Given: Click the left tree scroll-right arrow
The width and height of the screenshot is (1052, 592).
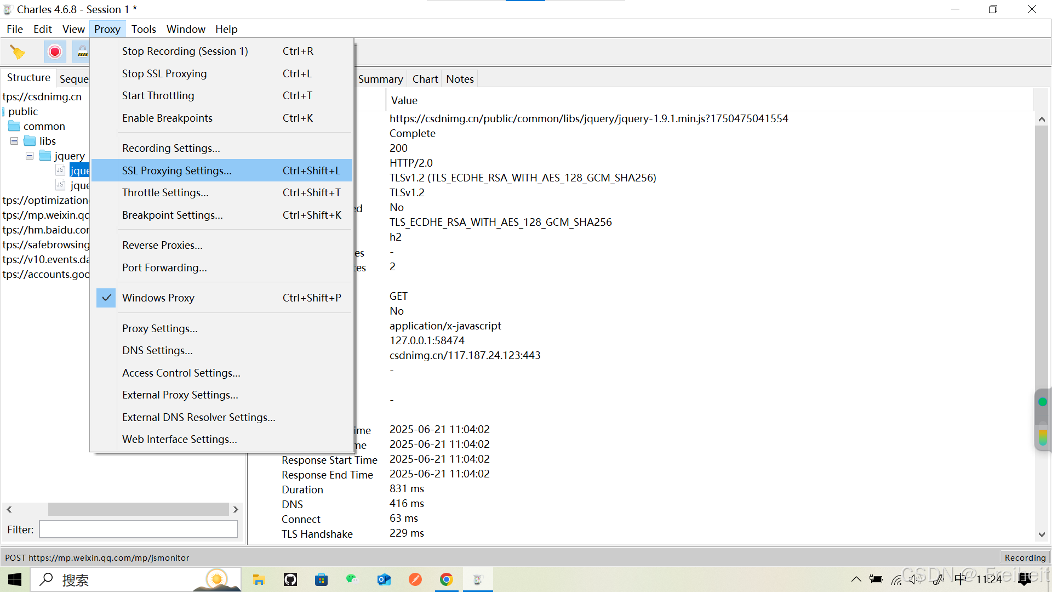Looking at the screenshot, I should tap(236, 509).
